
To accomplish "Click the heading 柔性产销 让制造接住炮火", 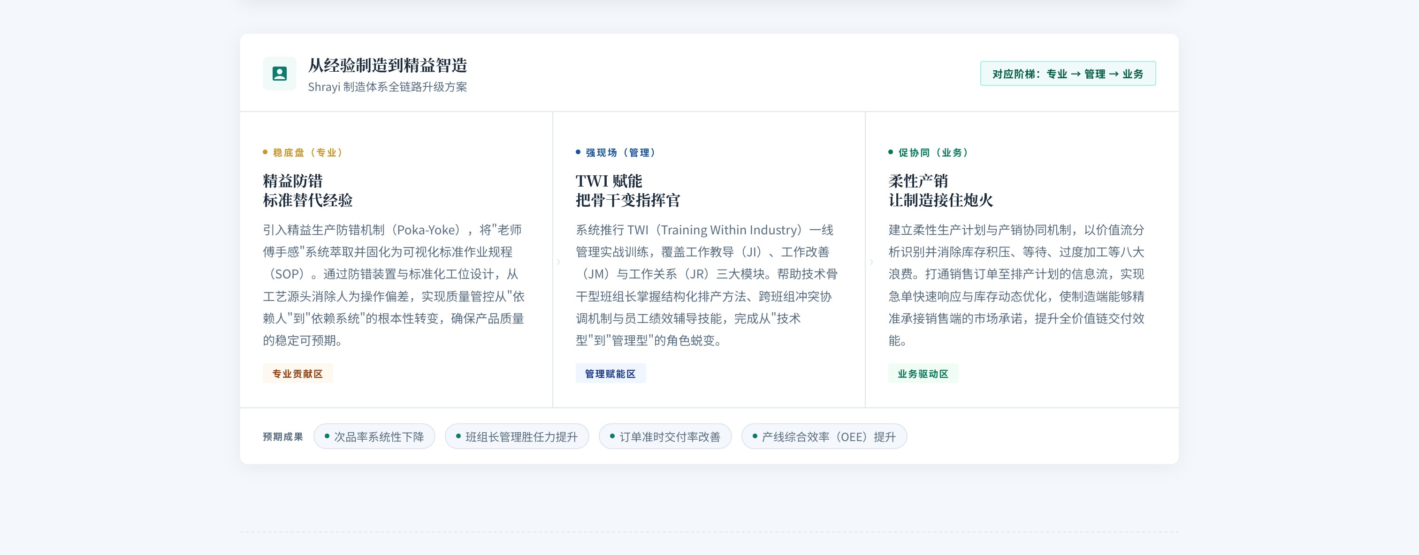I will (x=940, y=190).
